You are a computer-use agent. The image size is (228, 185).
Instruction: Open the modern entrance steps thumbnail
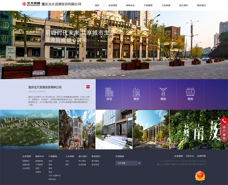coord(114,129)
